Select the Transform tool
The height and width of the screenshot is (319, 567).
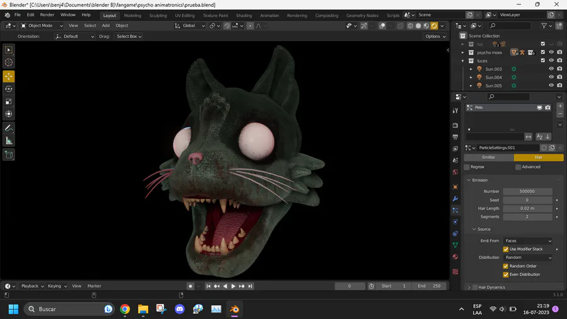click(x=9, y=114)
